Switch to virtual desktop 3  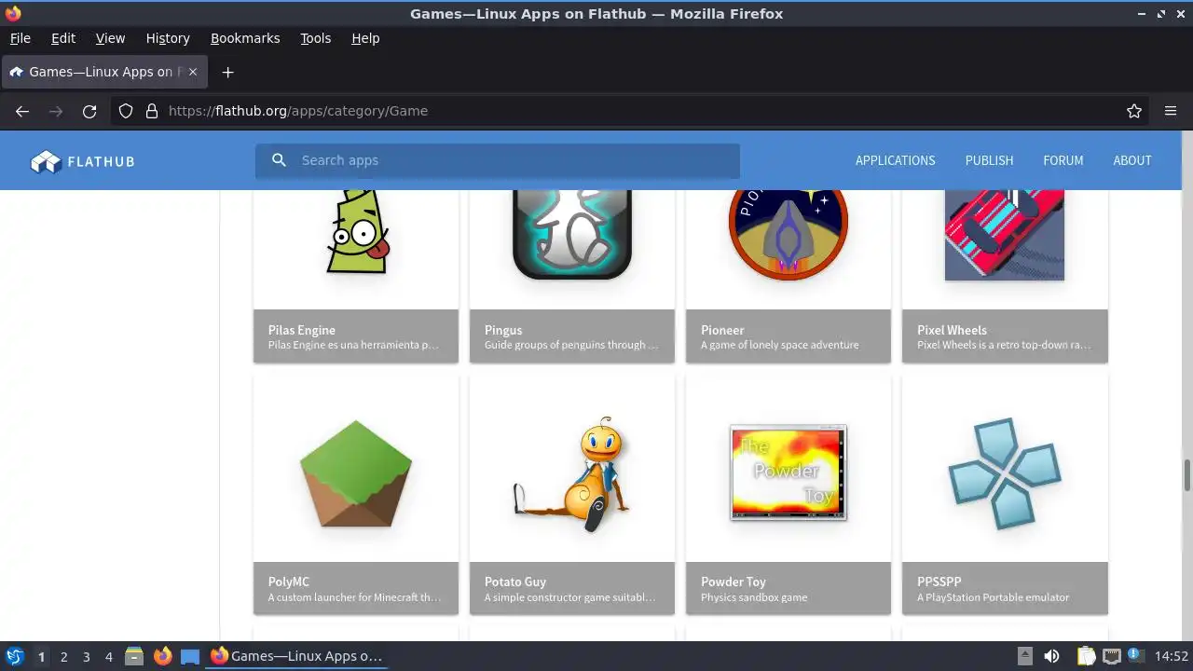pos(86,656)
